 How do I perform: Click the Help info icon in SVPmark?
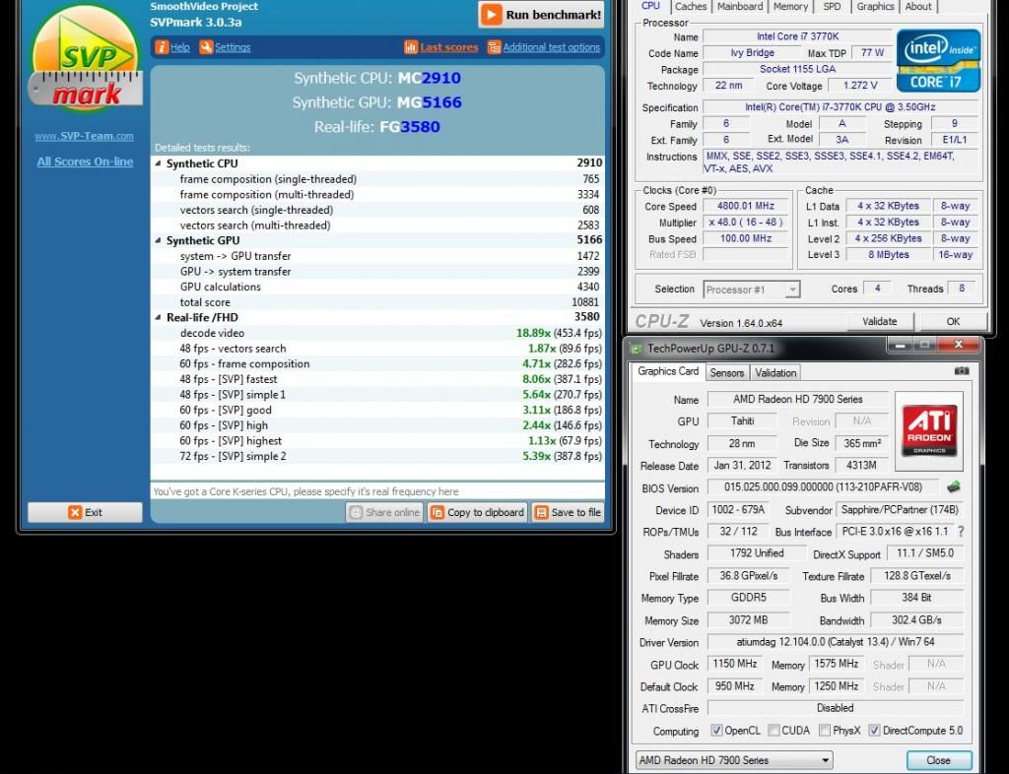163,47
